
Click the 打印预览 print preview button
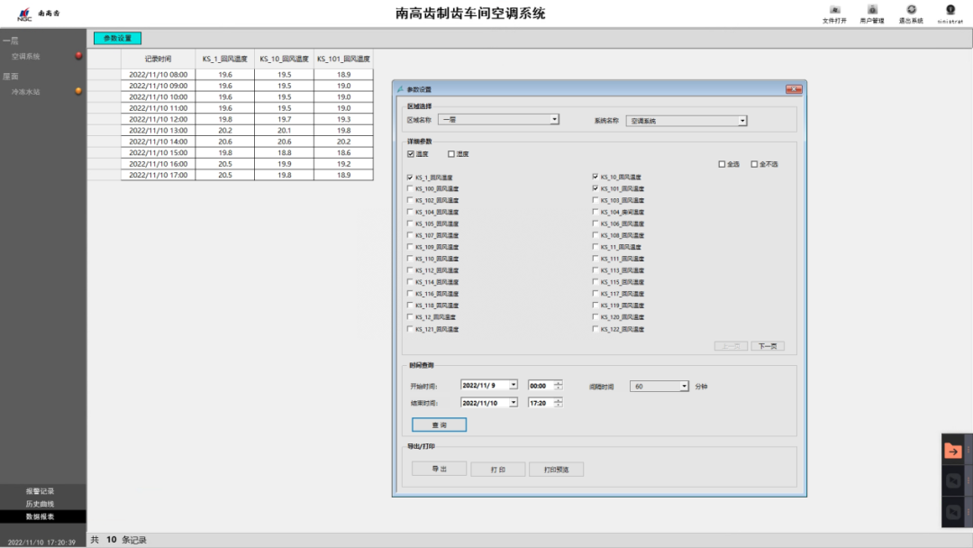tap(556, 470)
